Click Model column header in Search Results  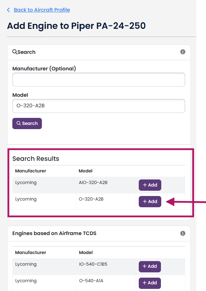pyautogui.click(x=86, y=171)
